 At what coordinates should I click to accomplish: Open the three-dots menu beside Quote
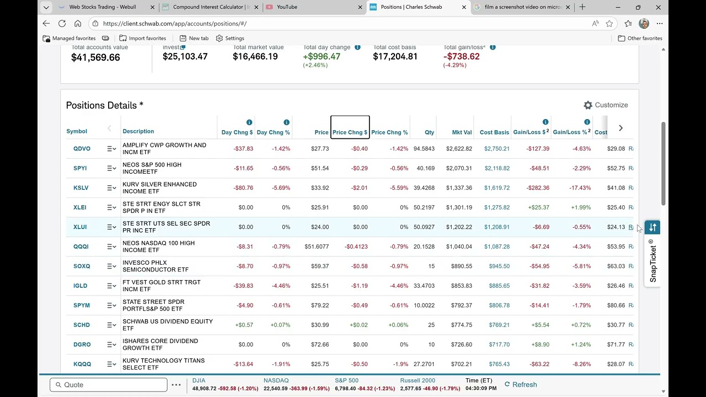(x=176, y=385)
